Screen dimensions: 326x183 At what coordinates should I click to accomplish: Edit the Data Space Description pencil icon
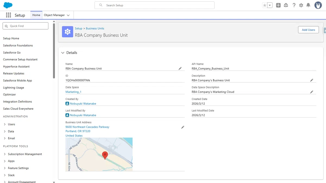(x=312, y=92)
